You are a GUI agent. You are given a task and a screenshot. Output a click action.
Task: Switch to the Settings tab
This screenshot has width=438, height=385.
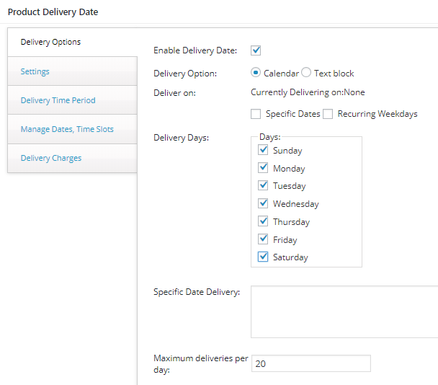(35, 71)
